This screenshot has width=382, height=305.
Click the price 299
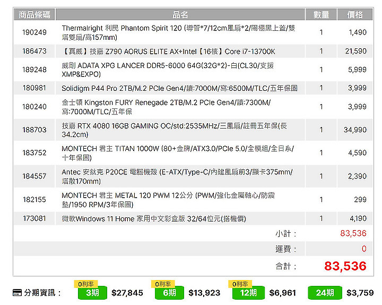(x=360, y=199)
